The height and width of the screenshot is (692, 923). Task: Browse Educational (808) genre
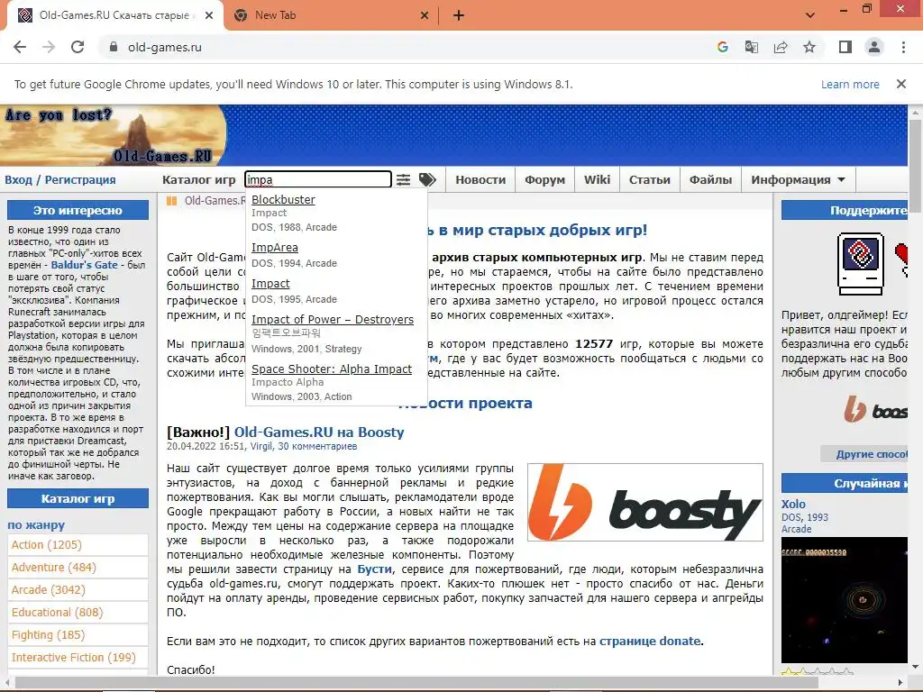78,612
